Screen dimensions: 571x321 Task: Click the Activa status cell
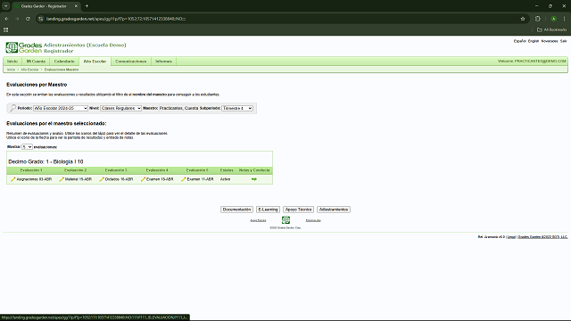click(225, 179)
